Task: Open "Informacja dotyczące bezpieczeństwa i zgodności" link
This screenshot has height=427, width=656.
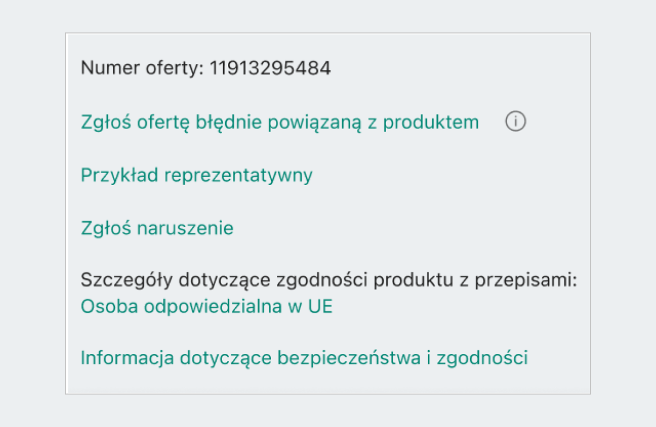Action: (304, 358)
